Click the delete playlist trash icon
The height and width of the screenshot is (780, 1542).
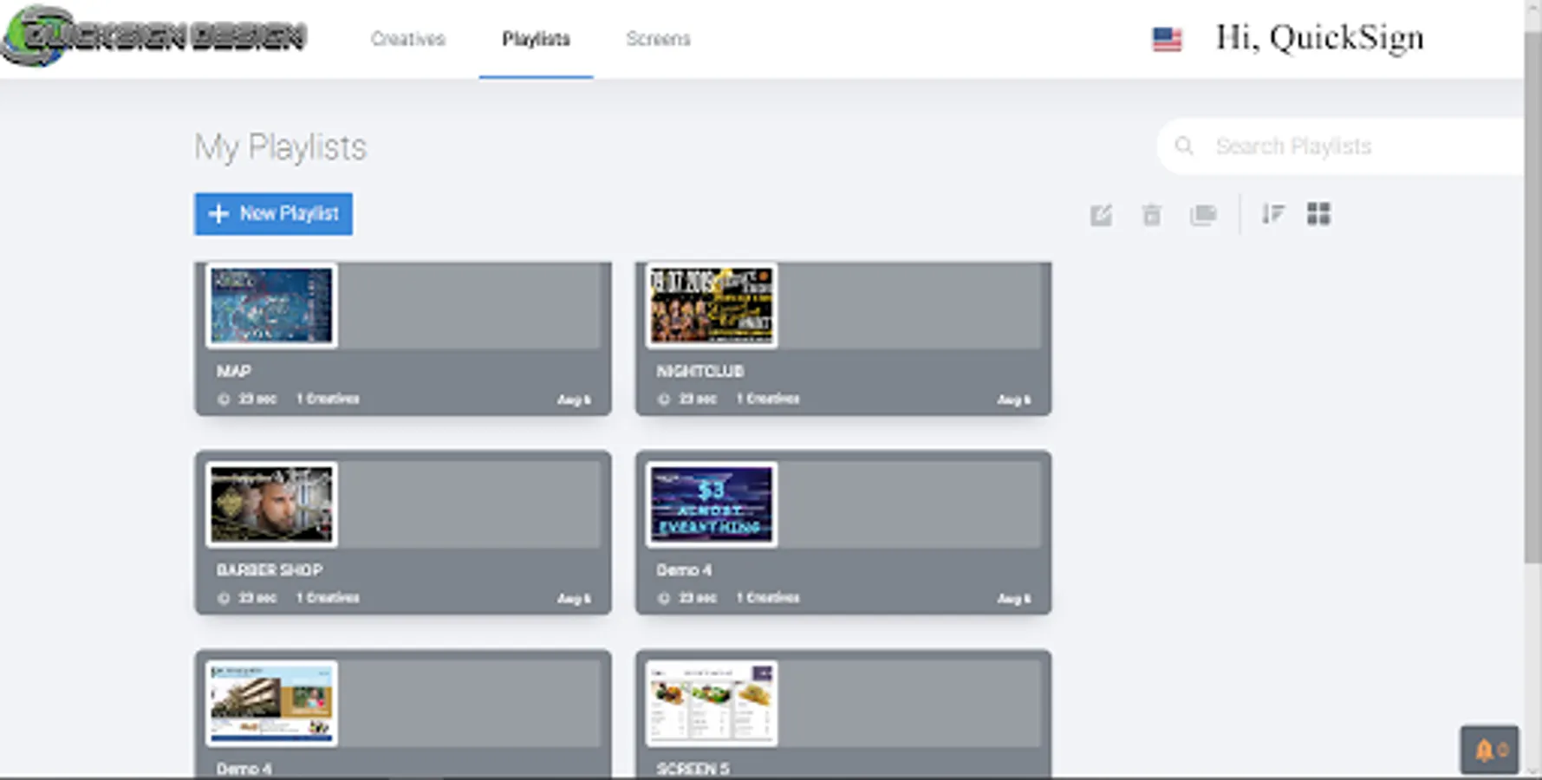(x=1151, y=214)
